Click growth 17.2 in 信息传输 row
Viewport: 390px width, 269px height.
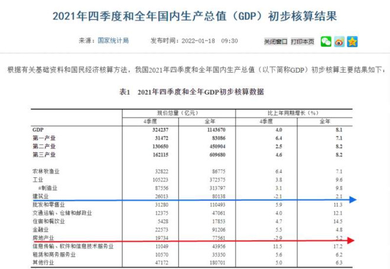point(338,246)
